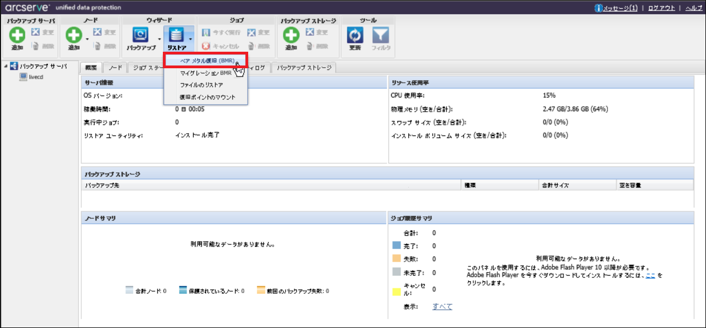Screen dimensions: 706x328
Task: Open the ヘルプ link
Action: point(694,8)
